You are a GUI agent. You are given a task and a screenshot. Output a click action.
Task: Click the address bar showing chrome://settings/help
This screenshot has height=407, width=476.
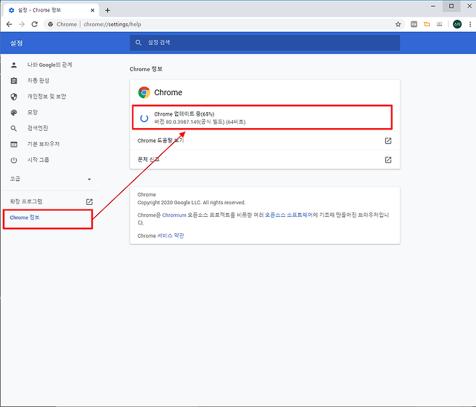224,24
